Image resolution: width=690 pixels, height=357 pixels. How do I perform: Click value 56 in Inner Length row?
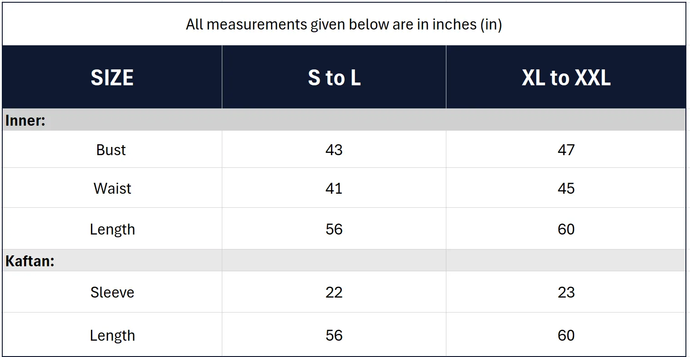click(334, 229)
